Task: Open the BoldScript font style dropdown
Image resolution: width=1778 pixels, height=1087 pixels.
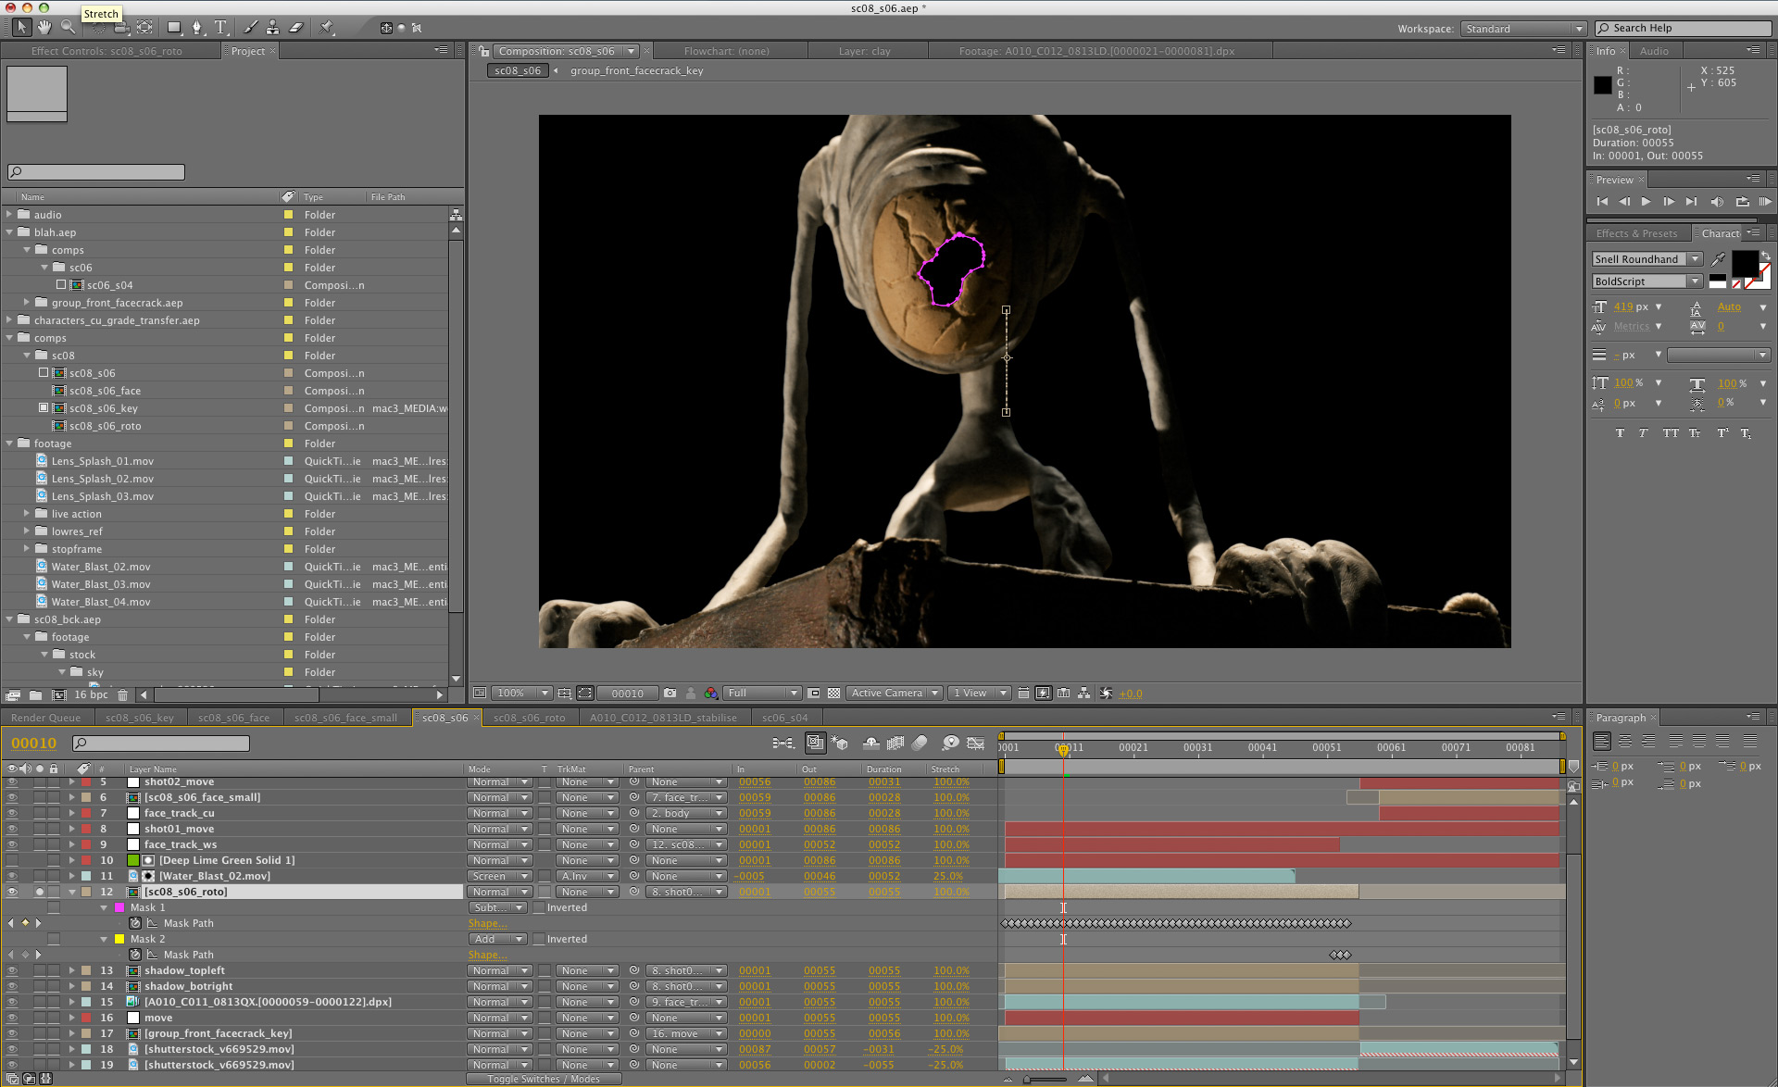Action: click(x=1647, y=281)
